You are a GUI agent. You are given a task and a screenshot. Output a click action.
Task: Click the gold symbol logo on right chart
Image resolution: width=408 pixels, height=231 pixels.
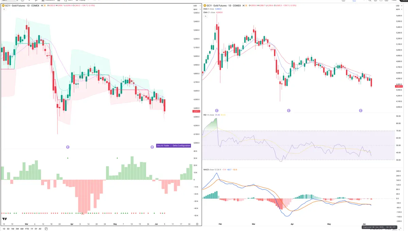click(205, 5)
